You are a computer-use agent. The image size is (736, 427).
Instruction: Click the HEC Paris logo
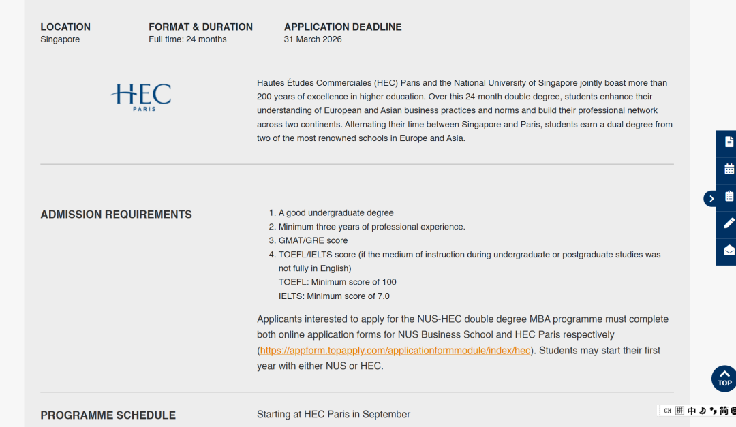(x=142, y=97)
